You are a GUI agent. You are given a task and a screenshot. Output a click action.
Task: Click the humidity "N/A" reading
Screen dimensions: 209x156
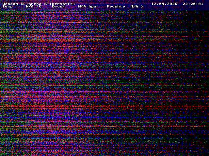pos(134,6)
